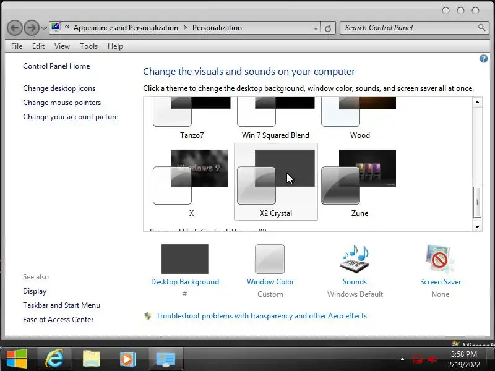Click the Personalization breadcrumb
The image size is (495, 371).
217,28
